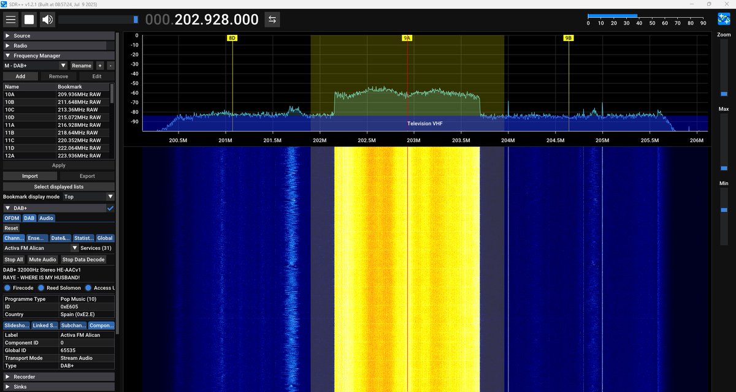
Task: Click the '-' delete bookmark list button
Action: click(x=110, y=66)
